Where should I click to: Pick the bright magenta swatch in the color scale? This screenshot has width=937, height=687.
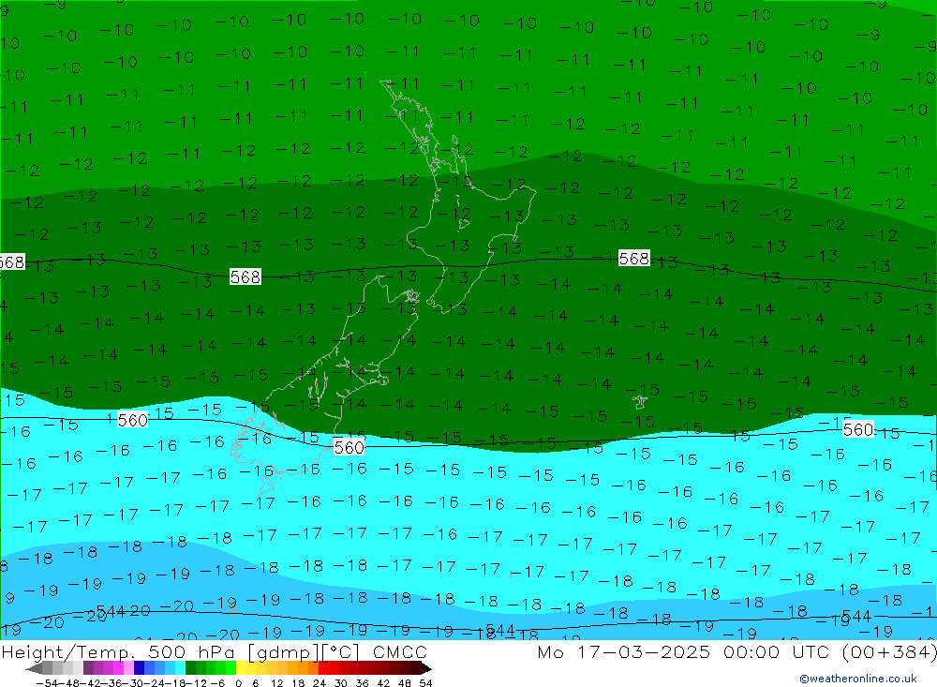(118, 668)
